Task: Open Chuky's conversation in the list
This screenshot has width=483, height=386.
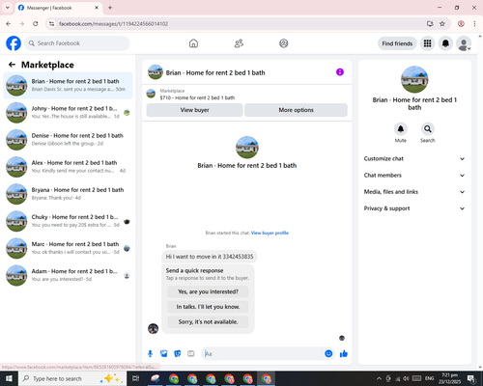Action: point(68,221)
